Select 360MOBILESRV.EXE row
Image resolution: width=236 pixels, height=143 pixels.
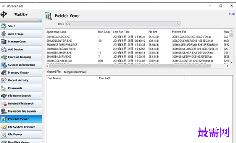(x=138, y=57)
